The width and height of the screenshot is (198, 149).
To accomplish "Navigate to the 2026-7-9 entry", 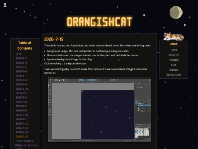I will pos(21,110).
